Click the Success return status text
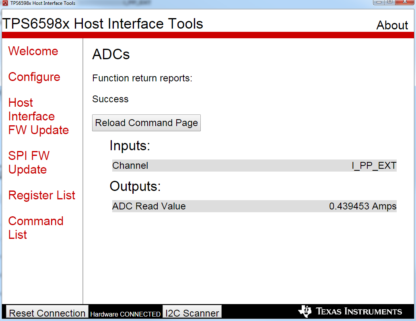The height and width of the screenshot is (321, 416). 110,99
